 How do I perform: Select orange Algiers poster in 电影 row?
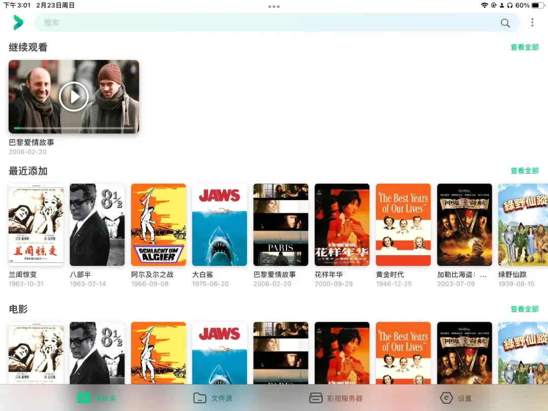[x=158, y=353]
